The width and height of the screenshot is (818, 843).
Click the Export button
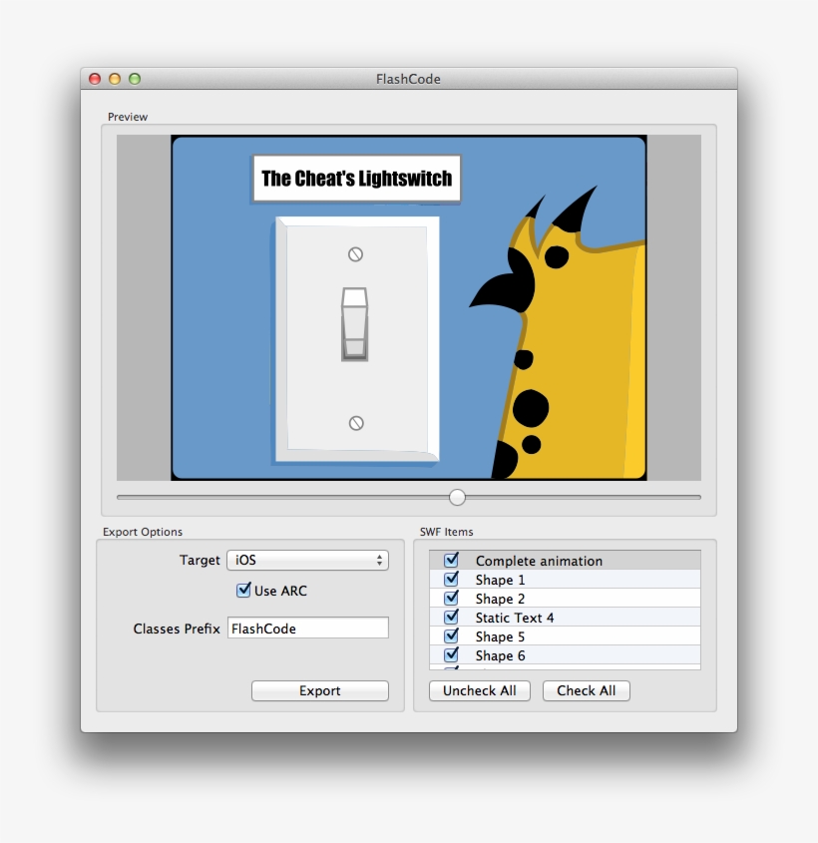(x=320, y=690)
